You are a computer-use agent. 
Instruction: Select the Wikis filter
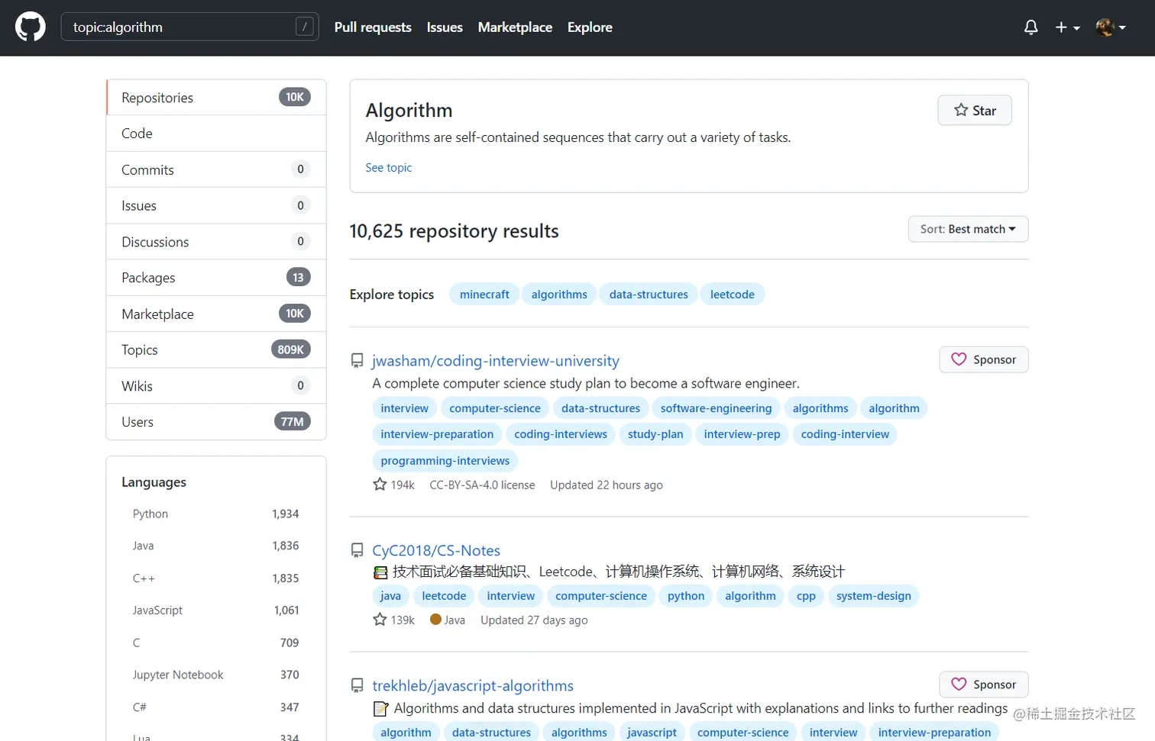click(216, 386)
